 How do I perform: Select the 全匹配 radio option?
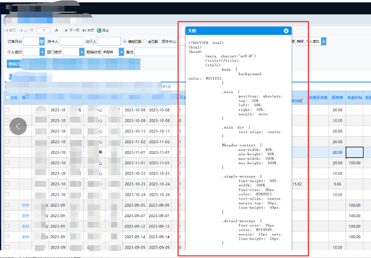(145, 42)
